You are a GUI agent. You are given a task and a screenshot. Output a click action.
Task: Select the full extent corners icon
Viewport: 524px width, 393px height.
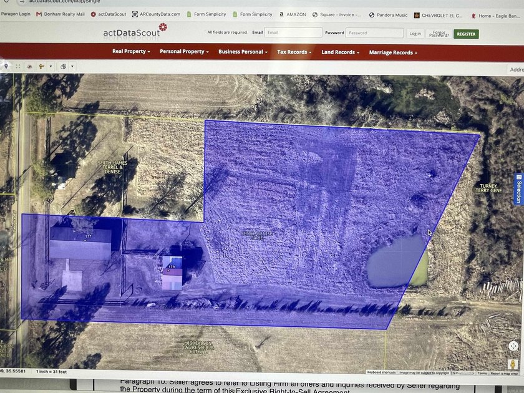coord(18,67)
